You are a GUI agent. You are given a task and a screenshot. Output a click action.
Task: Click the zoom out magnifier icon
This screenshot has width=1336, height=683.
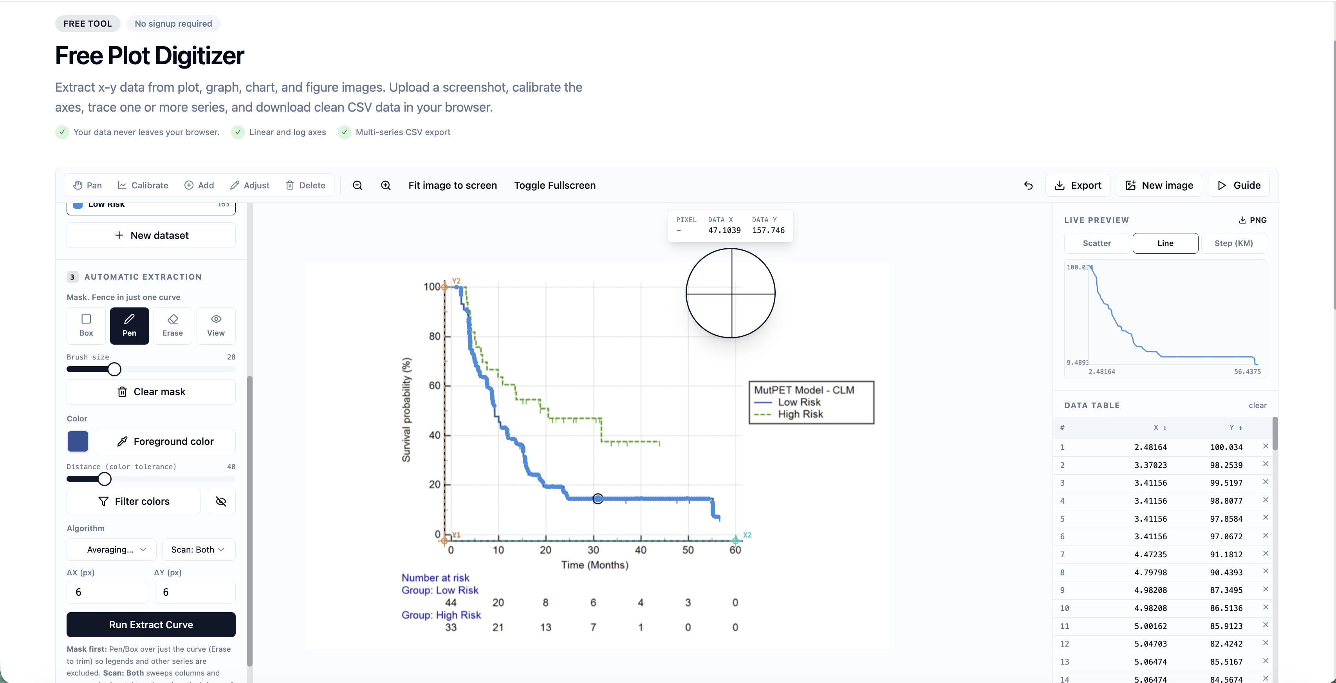click(357, 185)
